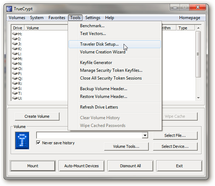
Task: Select drive I: icon in list
Action: point(15,39)
